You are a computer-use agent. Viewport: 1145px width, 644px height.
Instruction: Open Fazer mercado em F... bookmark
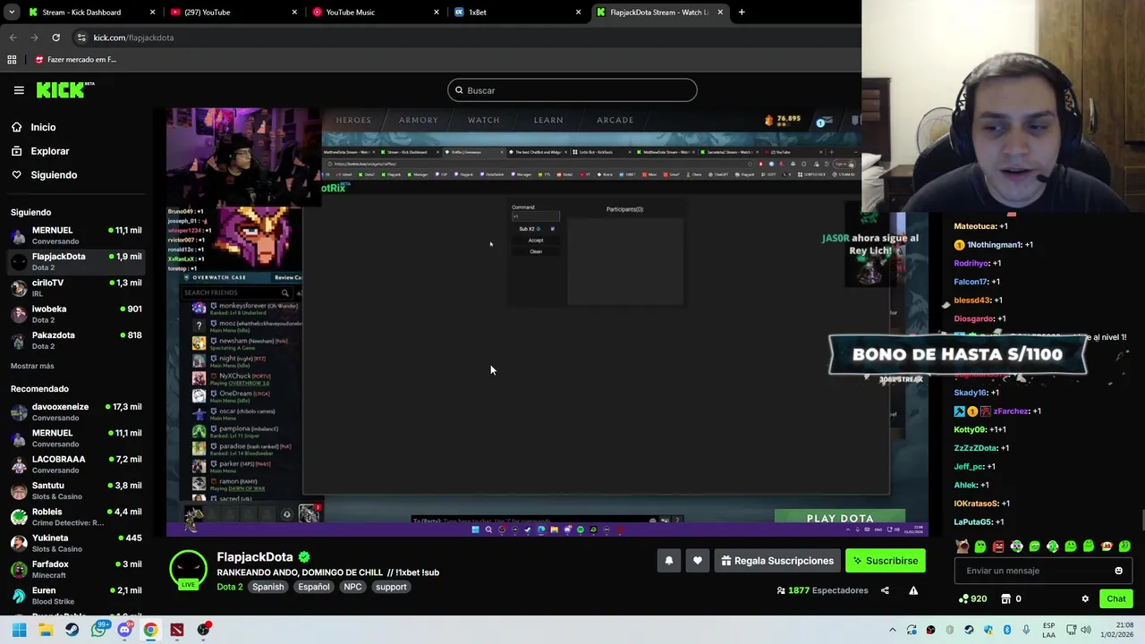[x=75, y=60]
